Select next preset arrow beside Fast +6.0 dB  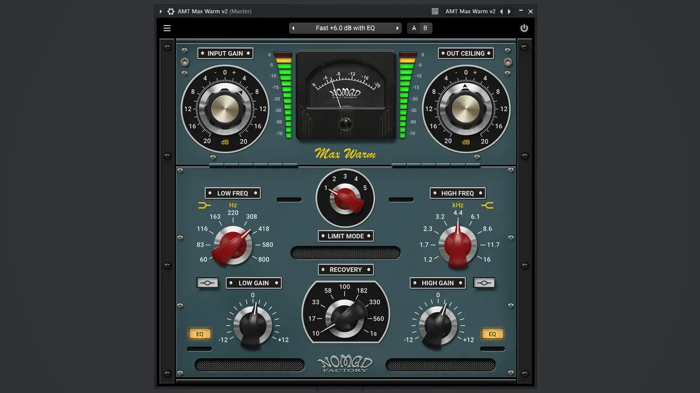[x=397, y=28]
